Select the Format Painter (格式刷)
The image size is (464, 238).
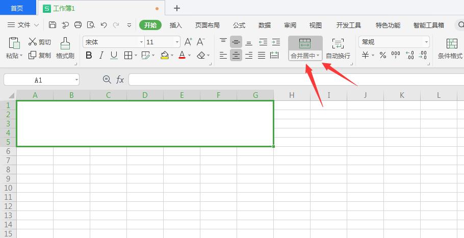pyautogui.click(x=65, y=48)
